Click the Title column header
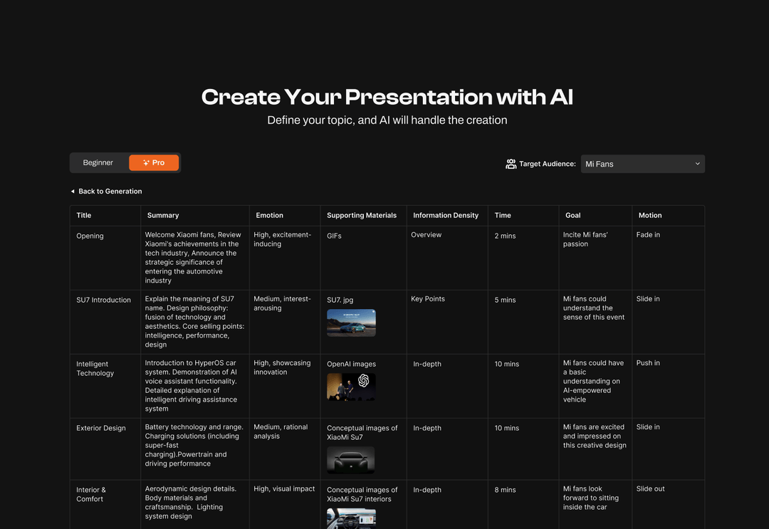769x529 pixels. point(84,215)
